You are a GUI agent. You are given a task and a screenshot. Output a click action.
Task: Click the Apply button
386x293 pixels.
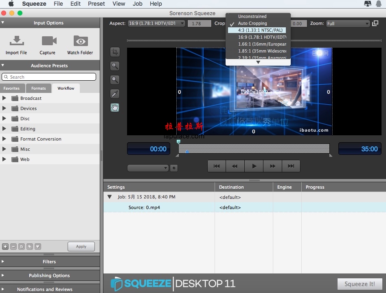pyautogui.click(x=81, y=247)
